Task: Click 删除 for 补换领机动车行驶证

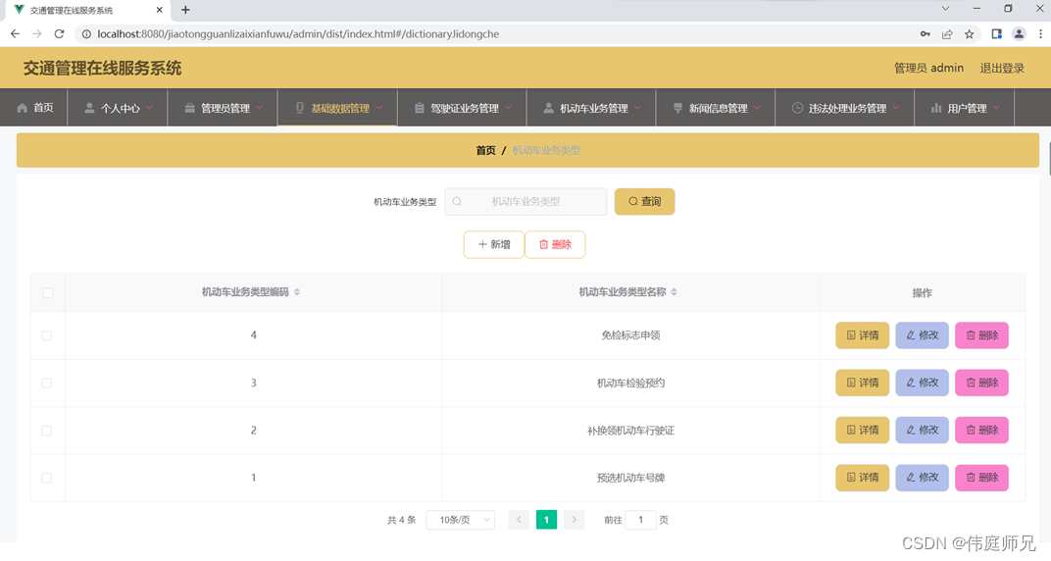Action: [x=982, y=431]
